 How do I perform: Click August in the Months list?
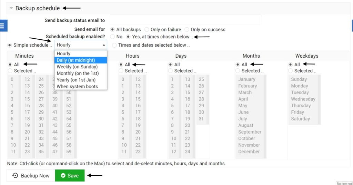246,125
